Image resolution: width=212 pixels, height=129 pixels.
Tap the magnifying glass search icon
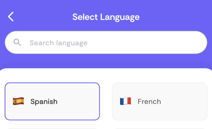pos(17,42)
